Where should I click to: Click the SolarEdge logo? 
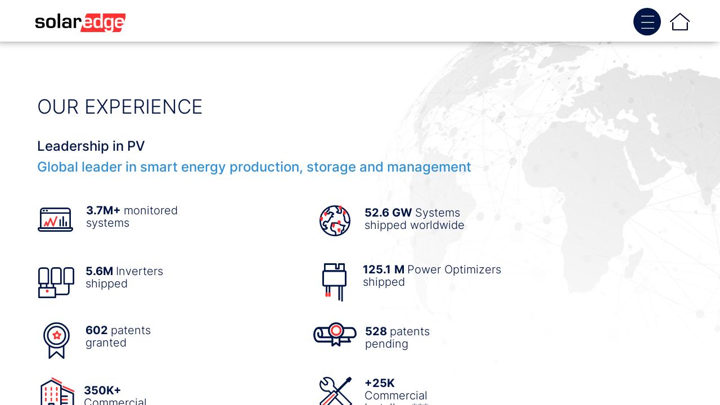[x=80, y=22]
